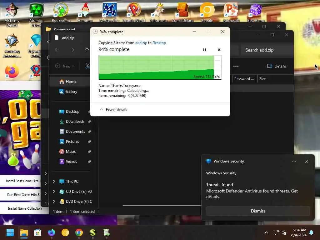Go forward in add.zip Explorer window
The height and width of the screenshot is (240, 320).
coord(72,50)
